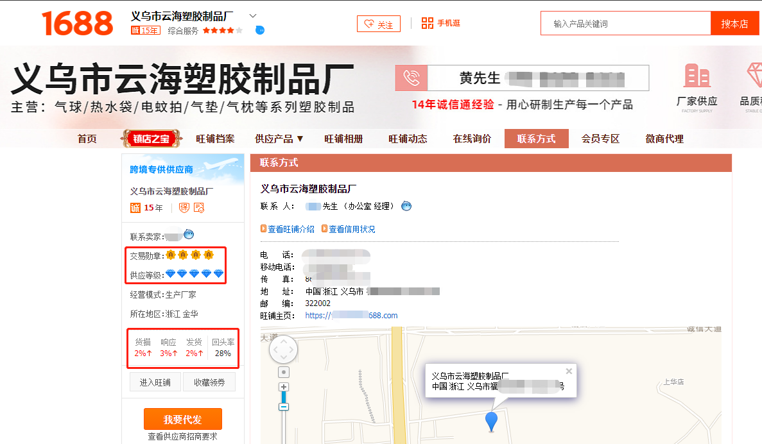This screenshot has height=444, width=762.
Task: Click the 交易勋章 medal icons
Action: (x=189, y=255)
